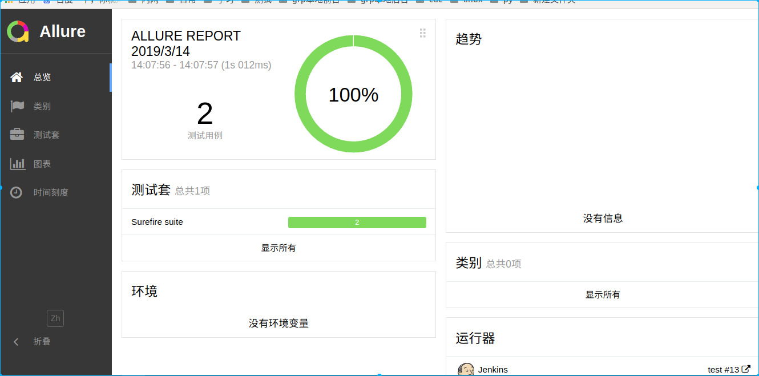Click the 没有信息 message in 趋势

603,219
